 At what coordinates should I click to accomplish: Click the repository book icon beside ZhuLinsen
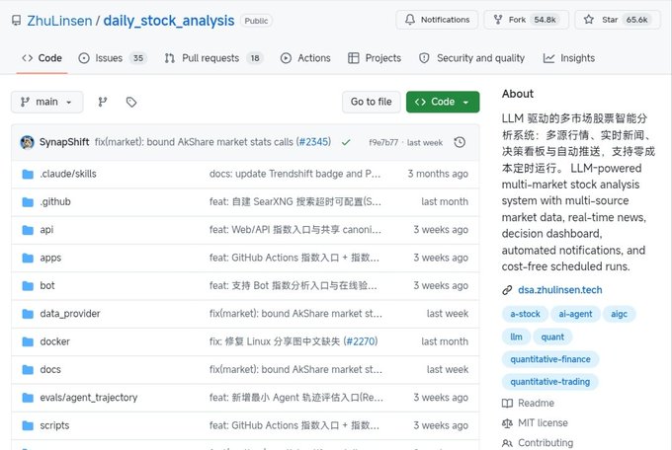click(16, 20)
